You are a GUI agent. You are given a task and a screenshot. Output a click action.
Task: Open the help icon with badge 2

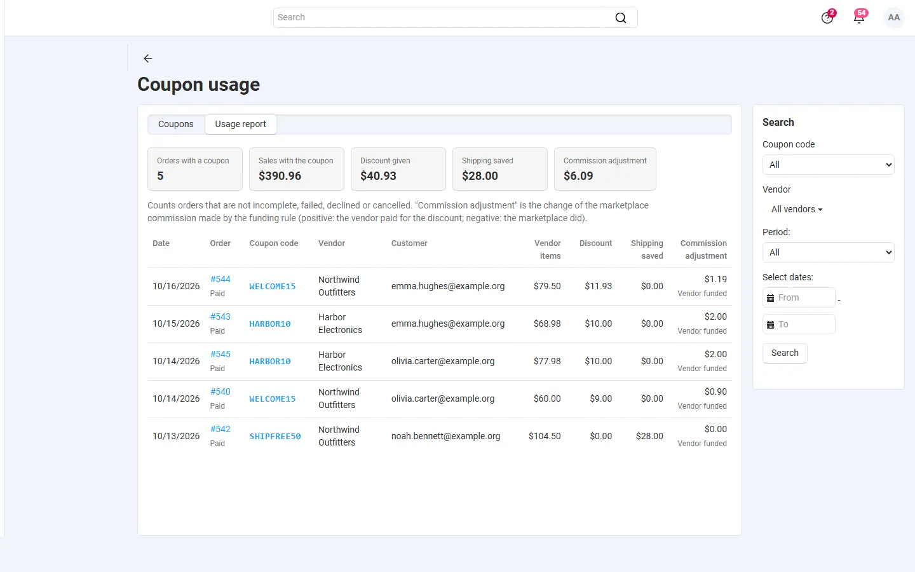pos(827,17)
